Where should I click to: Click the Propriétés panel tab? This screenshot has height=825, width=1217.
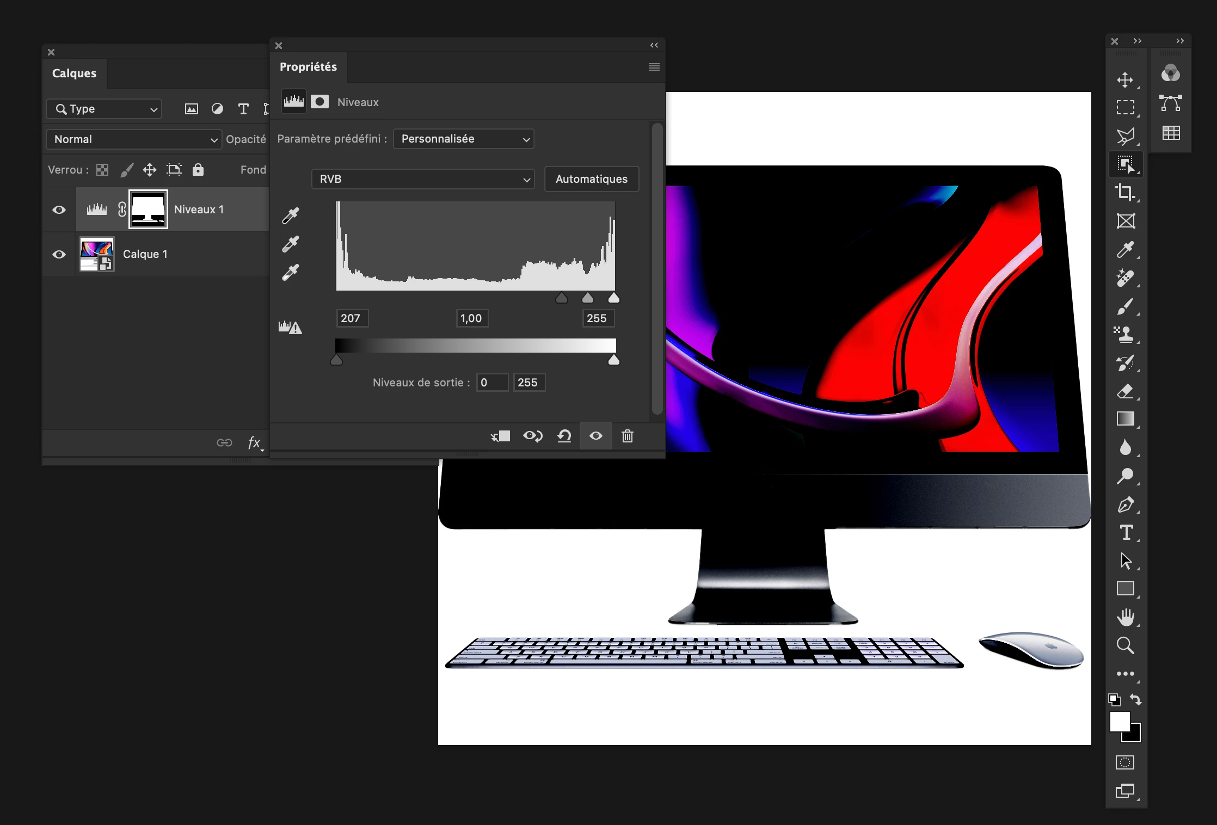308,67
